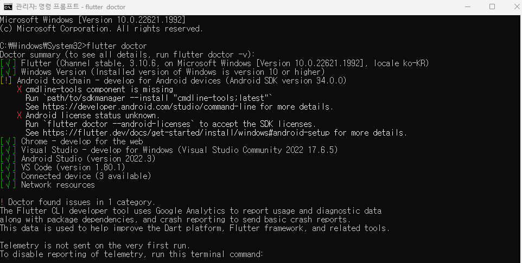522x263 pixels.
Task: Click the green checkmark beside Flutter channel stable
Action: click(8, 63)
